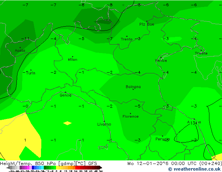
Task: Click the 54 legend scale value
Action: 101,171
